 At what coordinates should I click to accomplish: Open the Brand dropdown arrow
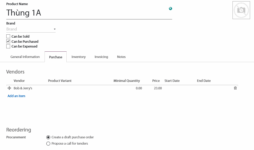coord(54,29)
